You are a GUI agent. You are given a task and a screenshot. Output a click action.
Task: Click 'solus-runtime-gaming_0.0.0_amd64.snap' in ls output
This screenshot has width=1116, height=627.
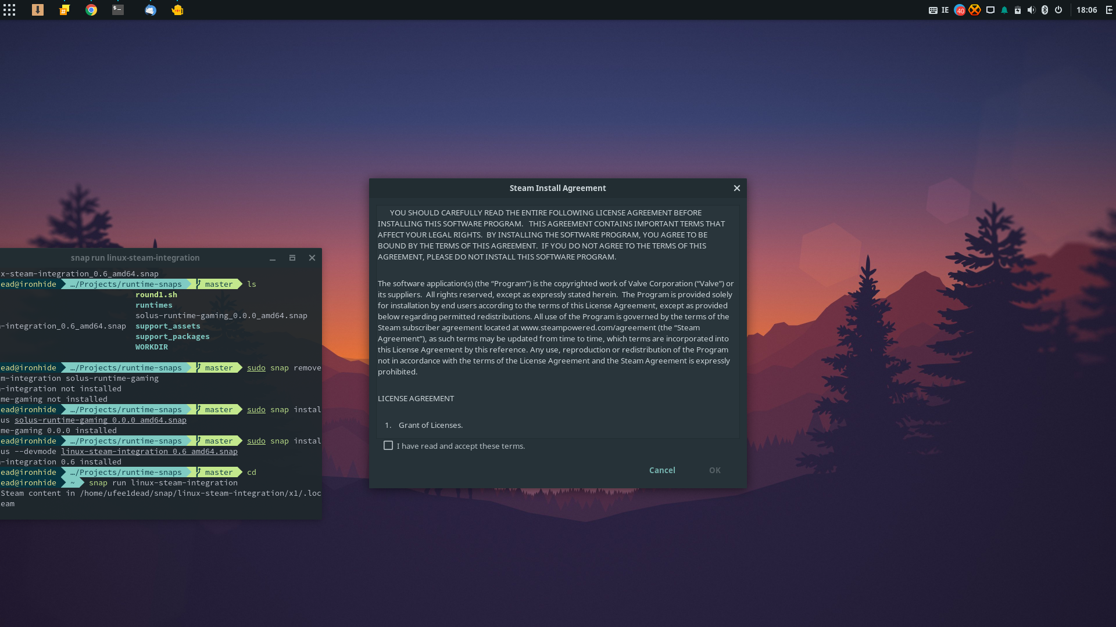click(x=221, y=315)
